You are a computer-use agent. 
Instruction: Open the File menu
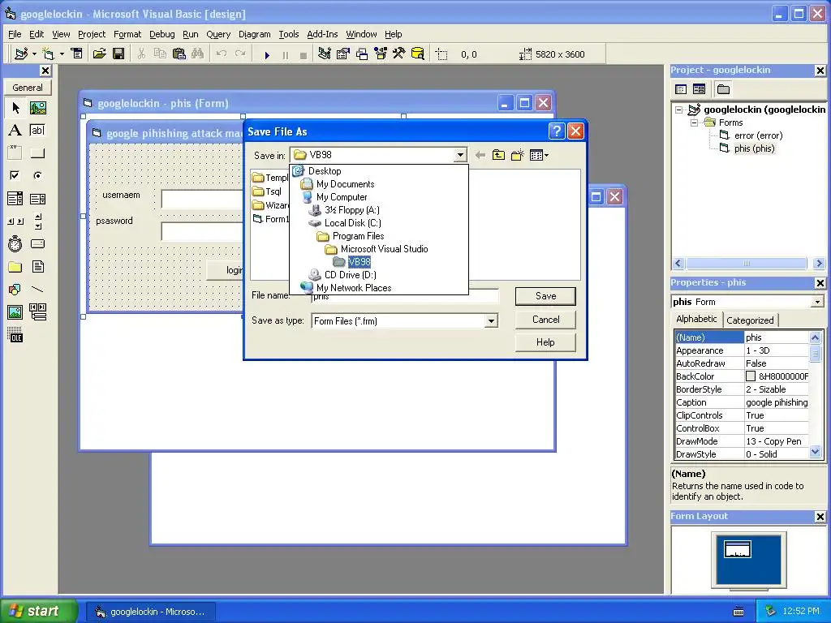pos(15,34)
